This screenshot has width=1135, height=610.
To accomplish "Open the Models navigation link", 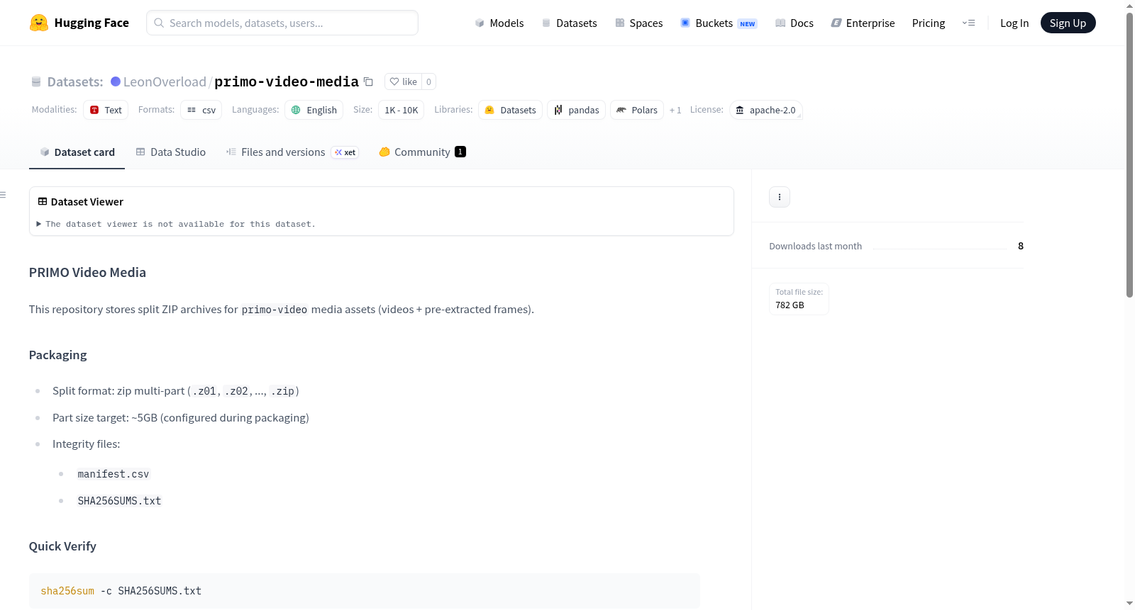I will click(499, 23).
